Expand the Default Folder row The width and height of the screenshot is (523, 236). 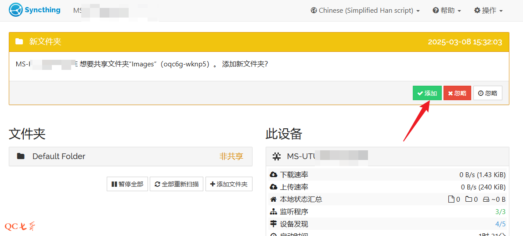click(130, 156)
